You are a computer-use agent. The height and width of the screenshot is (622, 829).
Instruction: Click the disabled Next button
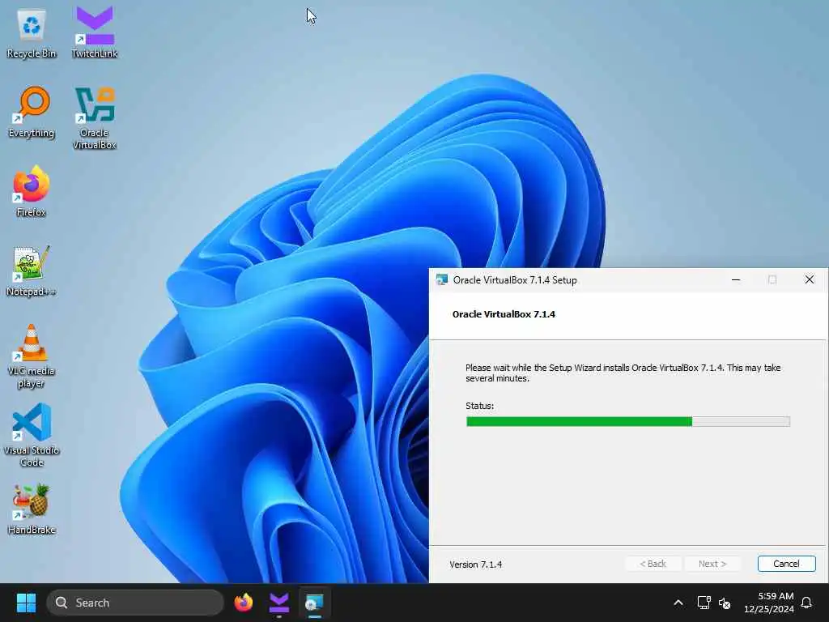(712, 564)
